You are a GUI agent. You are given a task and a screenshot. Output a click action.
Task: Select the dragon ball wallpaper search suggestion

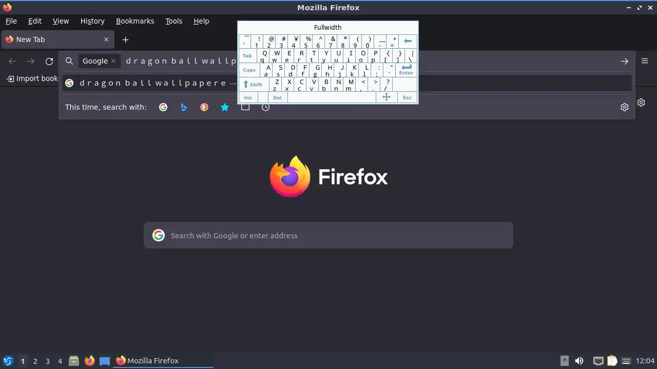tap(347, 83)
